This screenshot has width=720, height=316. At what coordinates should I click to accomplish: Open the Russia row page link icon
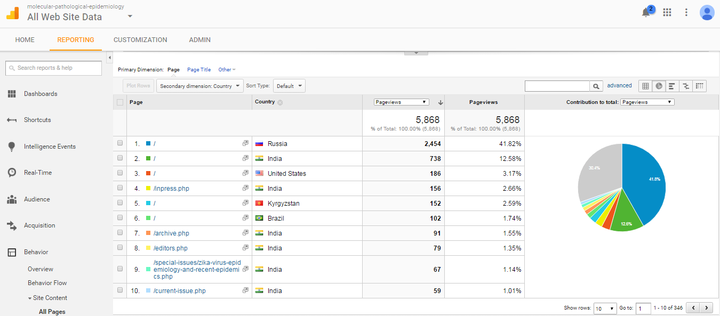point(245,143)
